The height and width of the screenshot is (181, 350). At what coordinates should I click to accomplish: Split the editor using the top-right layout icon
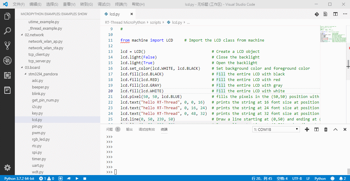(335, 14)
